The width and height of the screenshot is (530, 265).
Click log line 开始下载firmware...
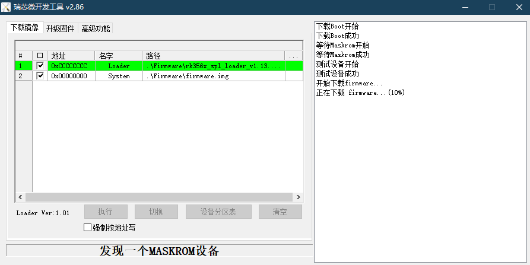(x=349, y=83)
